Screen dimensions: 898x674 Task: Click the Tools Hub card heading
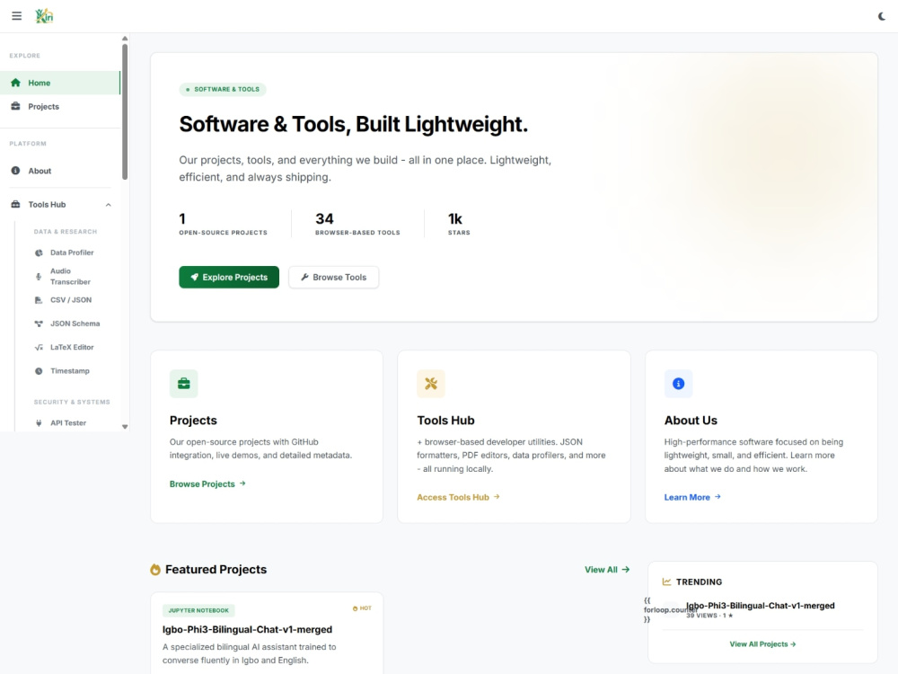[x=445, y=420]
